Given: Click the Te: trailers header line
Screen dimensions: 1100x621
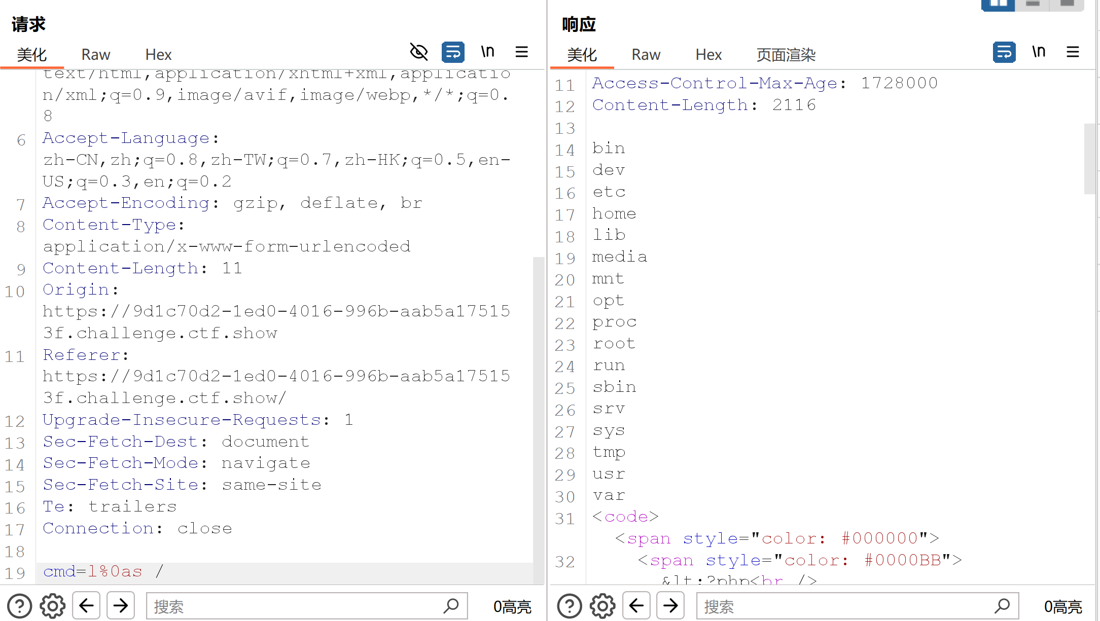Looking at the screenshot, I should click(110, 506).
